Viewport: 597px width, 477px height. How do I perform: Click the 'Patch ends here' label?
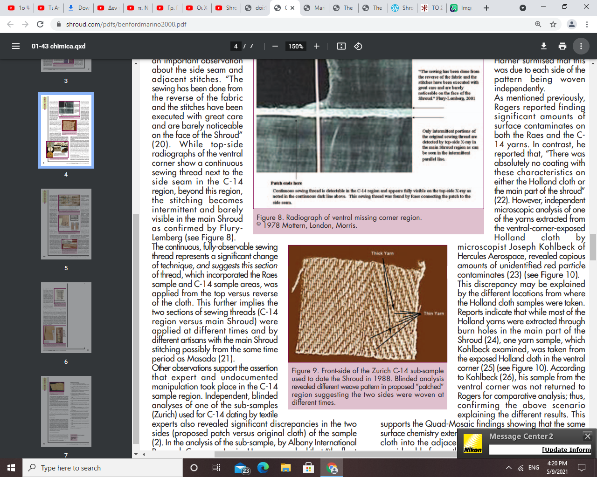click(286, 183)
